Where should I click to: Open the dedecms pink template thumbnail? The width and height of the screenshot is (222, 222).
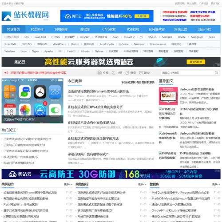(168, 96)
